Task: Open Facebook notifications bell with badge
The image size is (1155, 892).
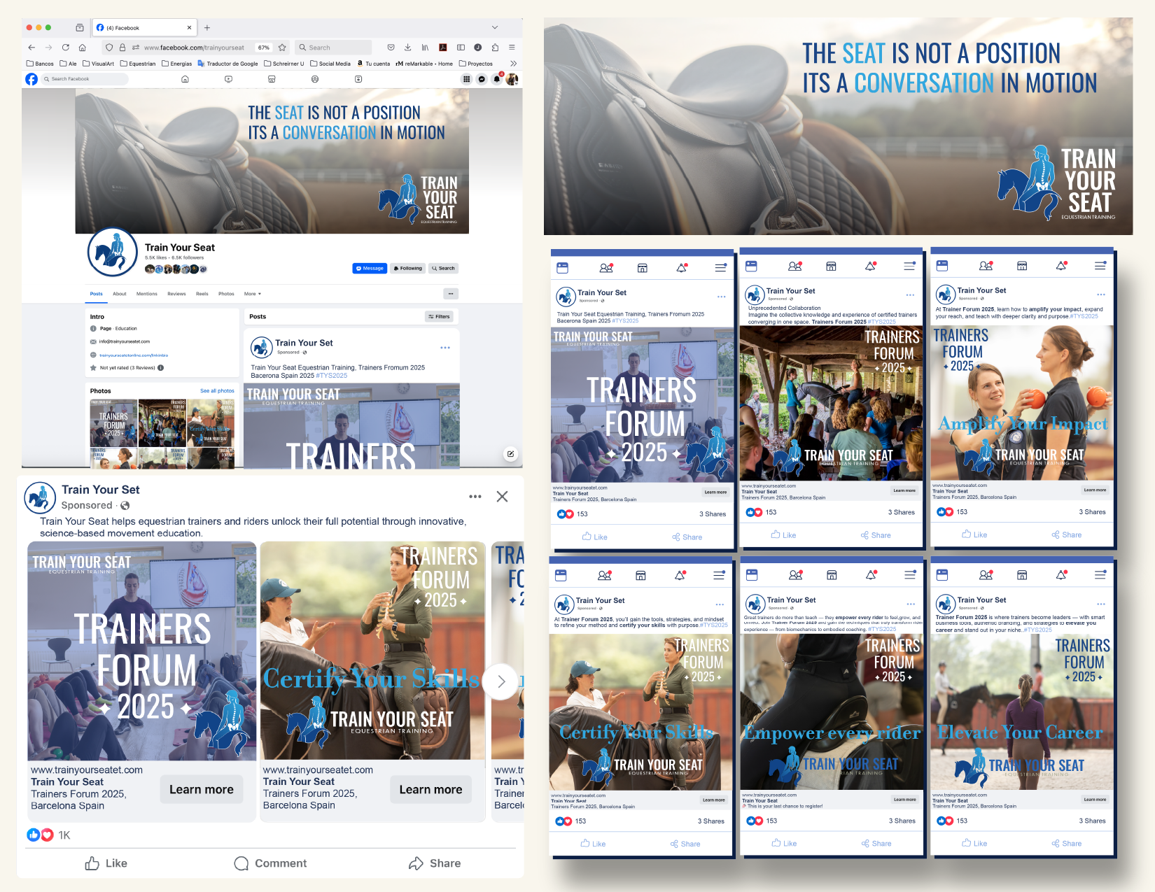Action: tap(497, 79)
